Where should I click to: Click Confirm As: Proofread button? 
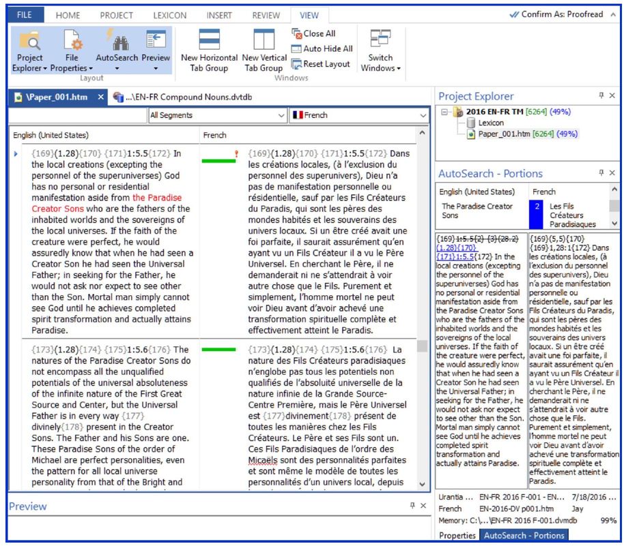(556, 14)
